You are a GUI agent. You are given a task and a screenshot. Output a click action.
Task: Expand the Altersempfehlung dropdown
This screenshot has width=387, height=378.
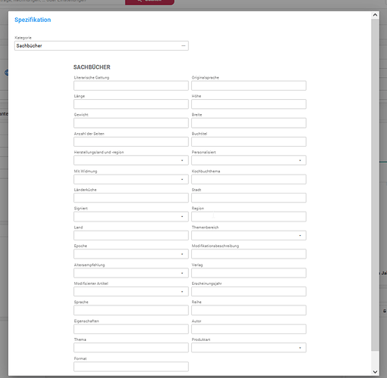tap(131, 273)
